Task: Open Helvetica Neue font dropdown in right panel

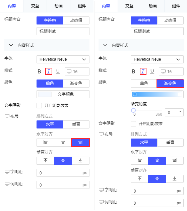Action: [157, 59]
